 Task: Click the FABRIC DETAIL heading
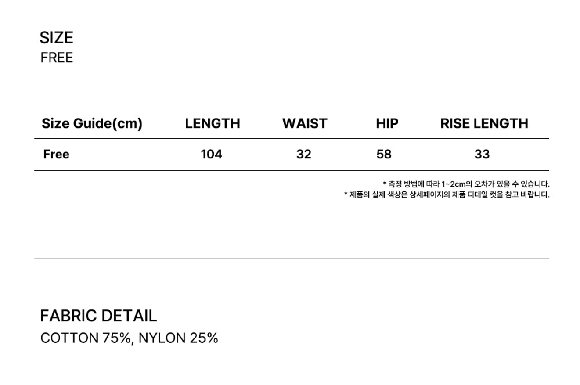point(98,316)
